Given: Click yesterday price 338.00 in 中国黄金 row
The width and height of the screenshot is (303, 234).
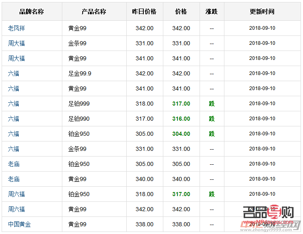Looking at the screenshot, I should pos(145,224).
